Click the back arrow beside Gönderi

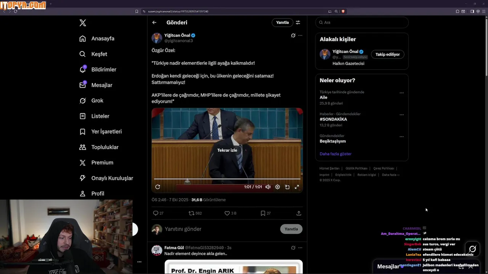pos(154,22)
